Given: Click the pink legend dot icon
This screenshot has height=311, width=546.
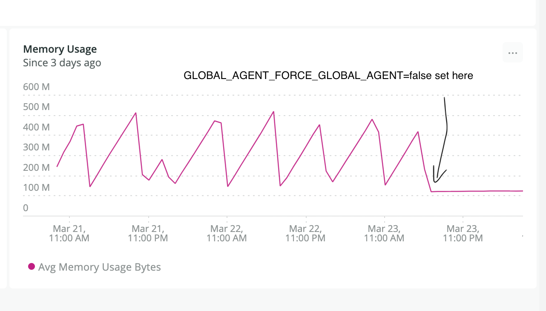Looking at the screenshot, I should (x=32, y=267).
